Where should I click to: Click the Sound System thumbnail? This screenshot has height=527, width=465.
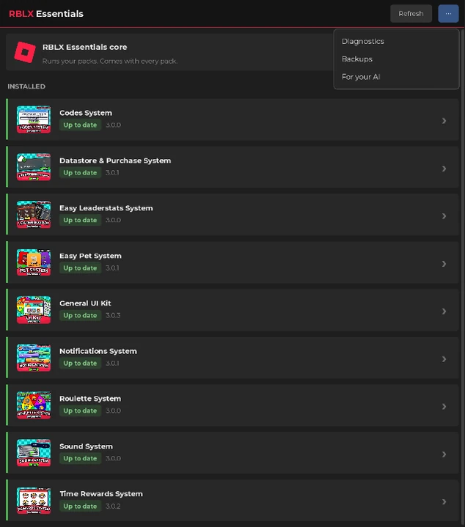coord(34,453)
